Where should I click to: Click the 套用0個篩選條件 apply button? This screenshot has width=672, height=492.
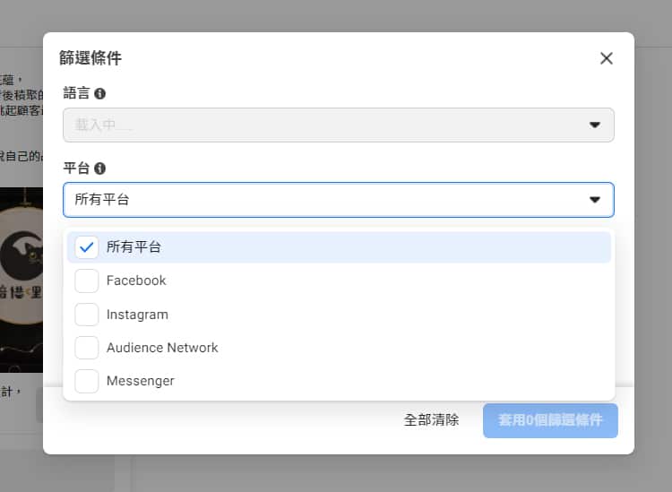(550, 420)
